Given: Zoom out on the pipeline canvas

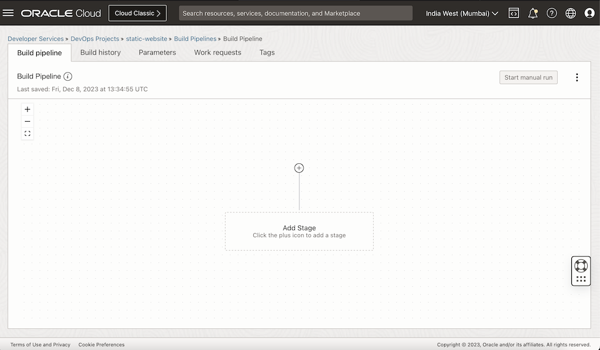Looking at the screenshot, I should pyautogui.click(x=27, y=121).
